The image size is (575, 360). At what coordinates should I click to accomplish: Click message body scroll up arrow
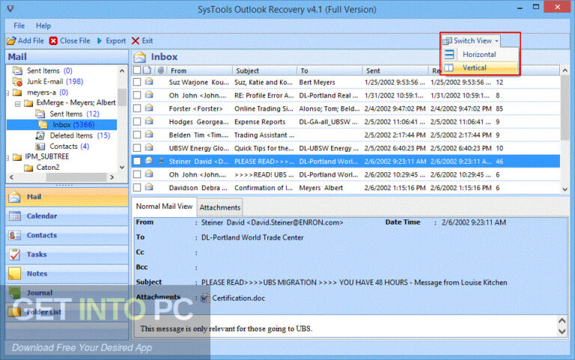(x=562, y=321)
